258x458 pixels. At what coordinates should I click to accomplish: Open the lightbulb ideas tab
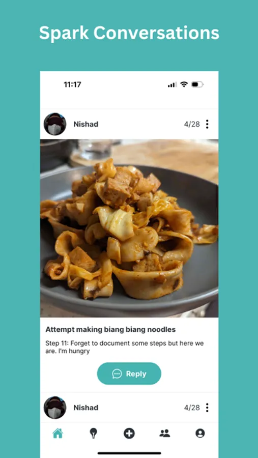[x=93, y=433]
